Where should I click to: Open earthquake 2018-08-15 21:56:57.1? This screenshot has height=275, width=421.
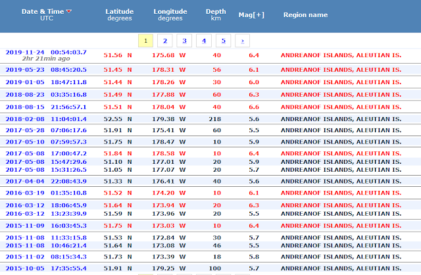[46, 107]
